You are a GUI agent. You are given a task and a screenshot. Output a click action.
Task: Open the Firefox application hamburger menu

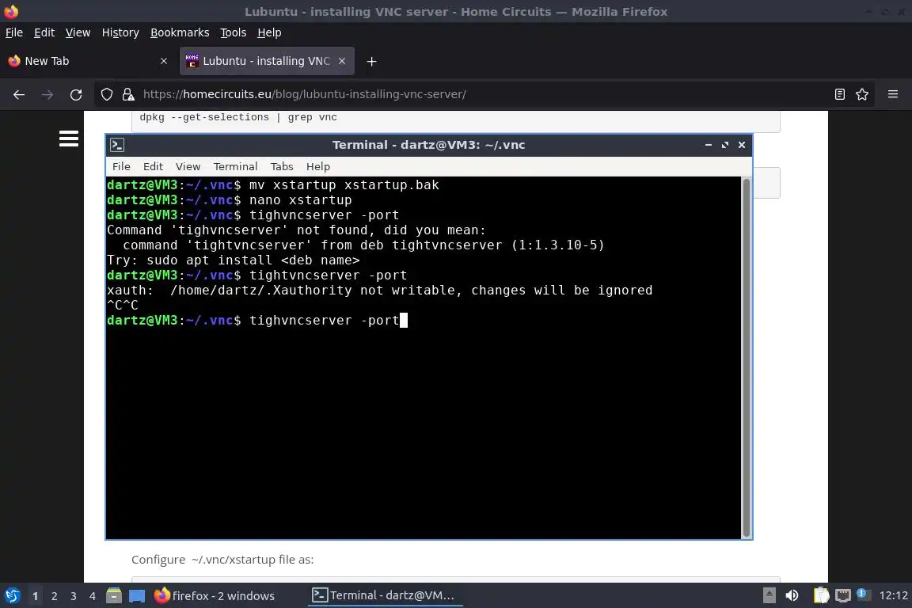coord(893,94)
